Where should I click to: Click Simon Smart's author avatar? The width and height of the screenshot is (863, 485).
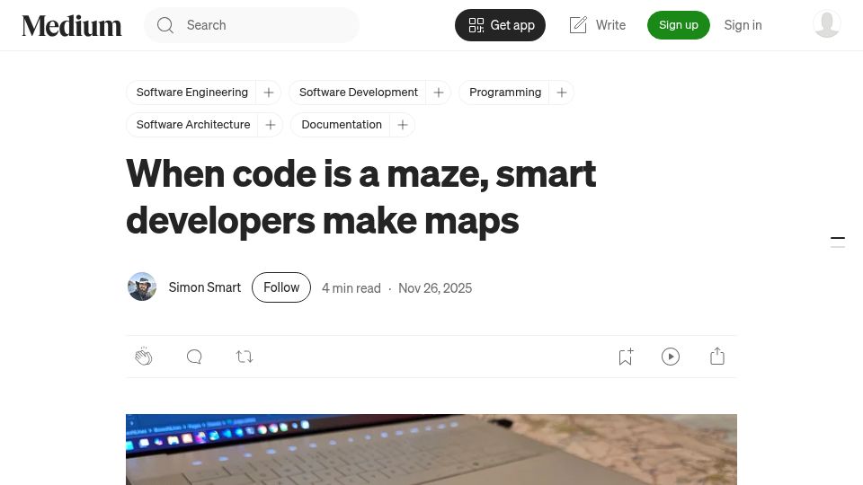coord(142,287)
